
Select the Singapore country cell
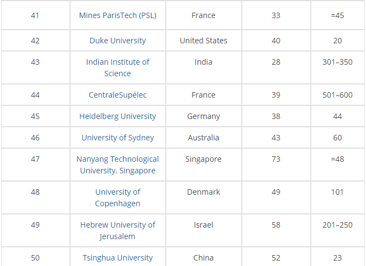pos(204,159)
